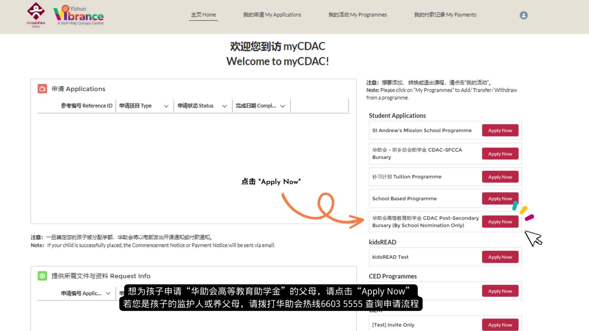Apply Now for [Test] Invite Only
The width and height of the screenshot is (589, 331).
pyautogui.click(x=500, y=325)
